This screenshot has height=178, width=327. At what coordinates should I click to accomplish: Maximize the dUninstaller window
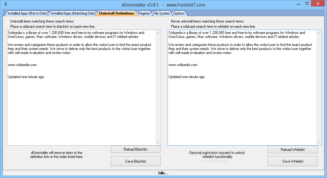[x=307, y=4]
